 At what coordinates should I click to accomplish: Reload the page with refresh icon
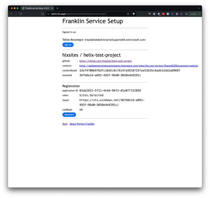[21, 14]
